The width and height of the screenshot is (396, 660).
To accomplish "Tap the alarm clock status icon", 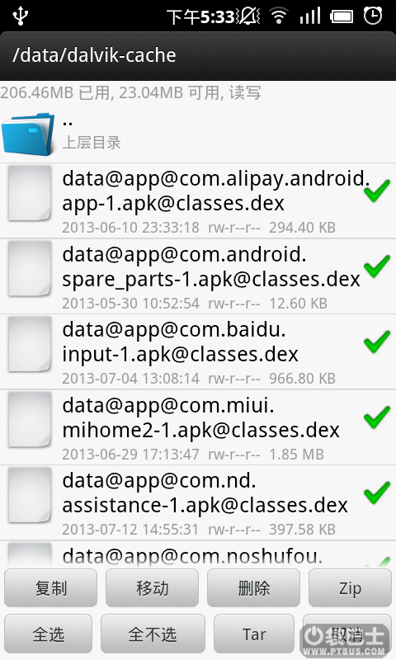I will 373,16.
